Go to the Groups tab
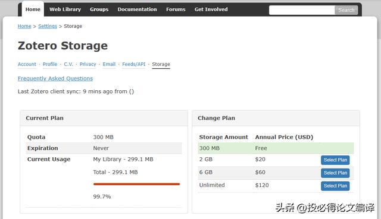The image size is (381, 219). click(99, 9)
